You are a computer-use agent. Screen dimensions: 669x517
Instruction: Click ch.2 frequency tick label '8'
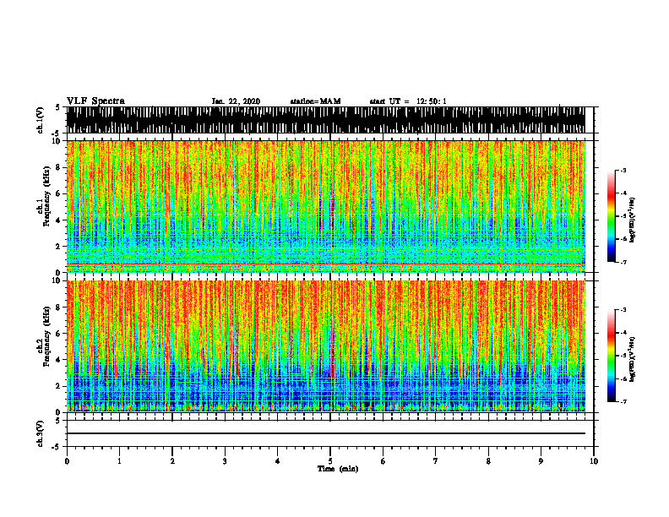[60, 307]
